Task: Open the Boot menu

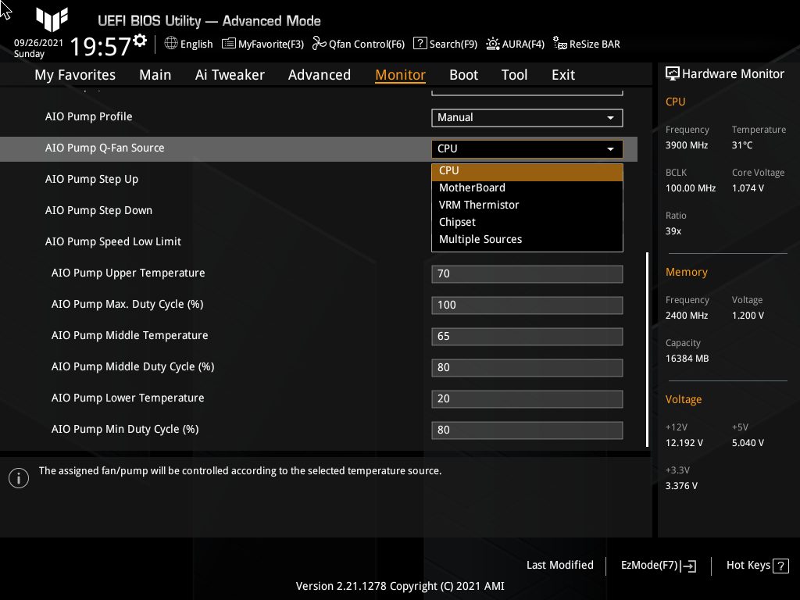Action: (x=463, y=74)
